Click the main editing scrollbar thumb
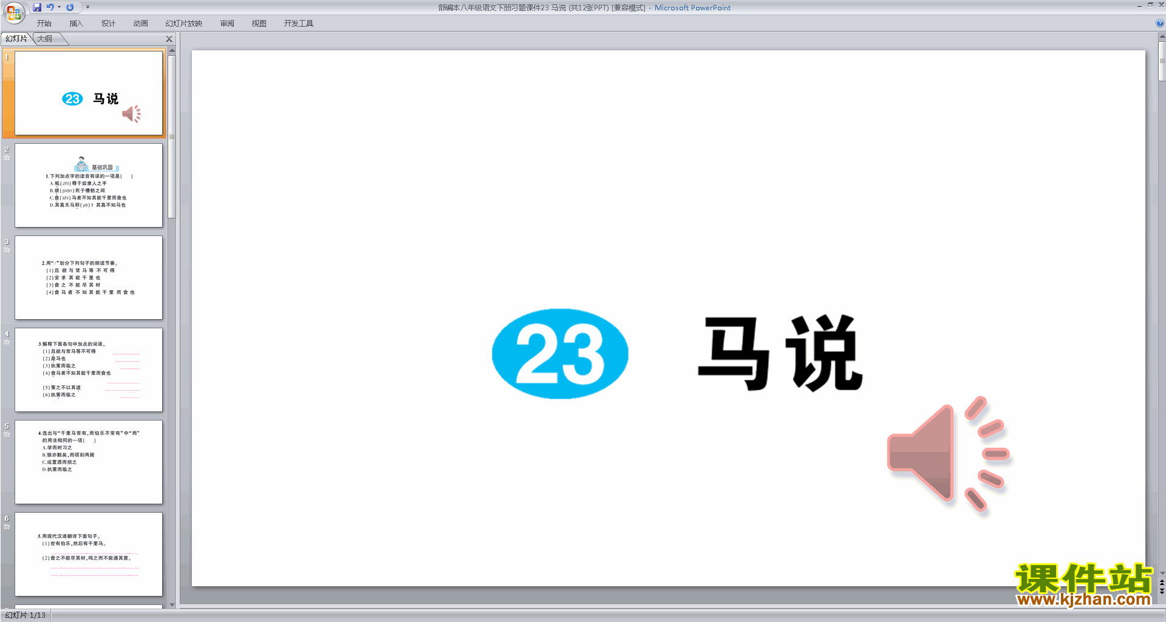The height and width of the screenshot is (622, 1166). (x=1162, y=61)
